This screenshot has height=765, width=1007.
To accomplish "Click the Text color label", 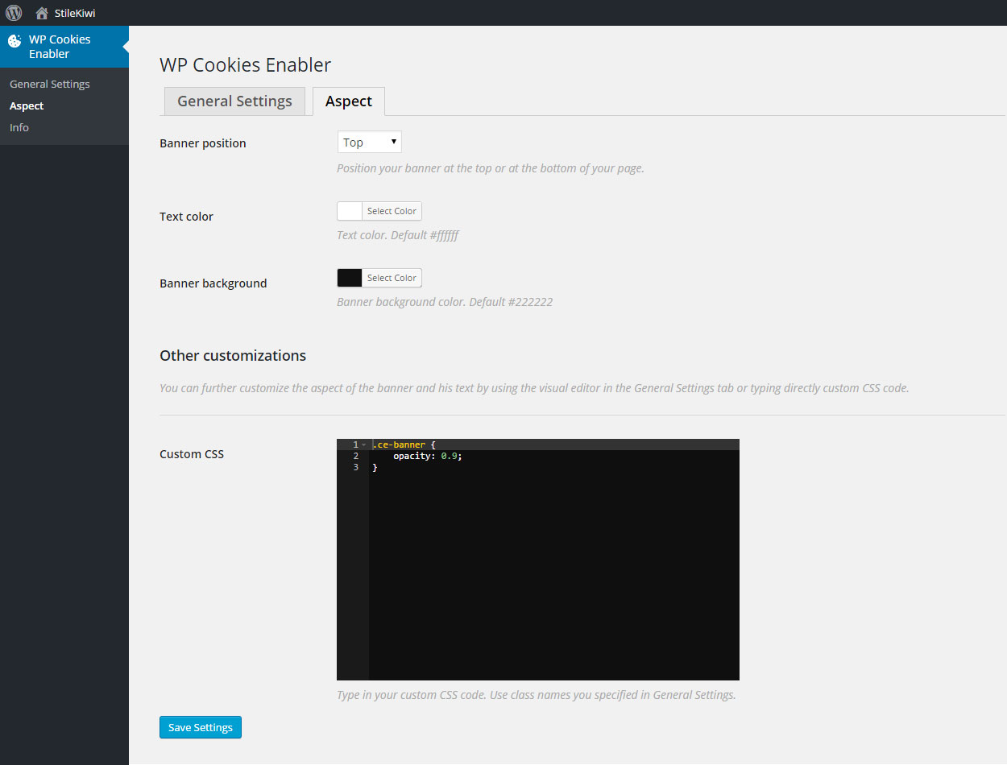I will (x=187, y=217).
